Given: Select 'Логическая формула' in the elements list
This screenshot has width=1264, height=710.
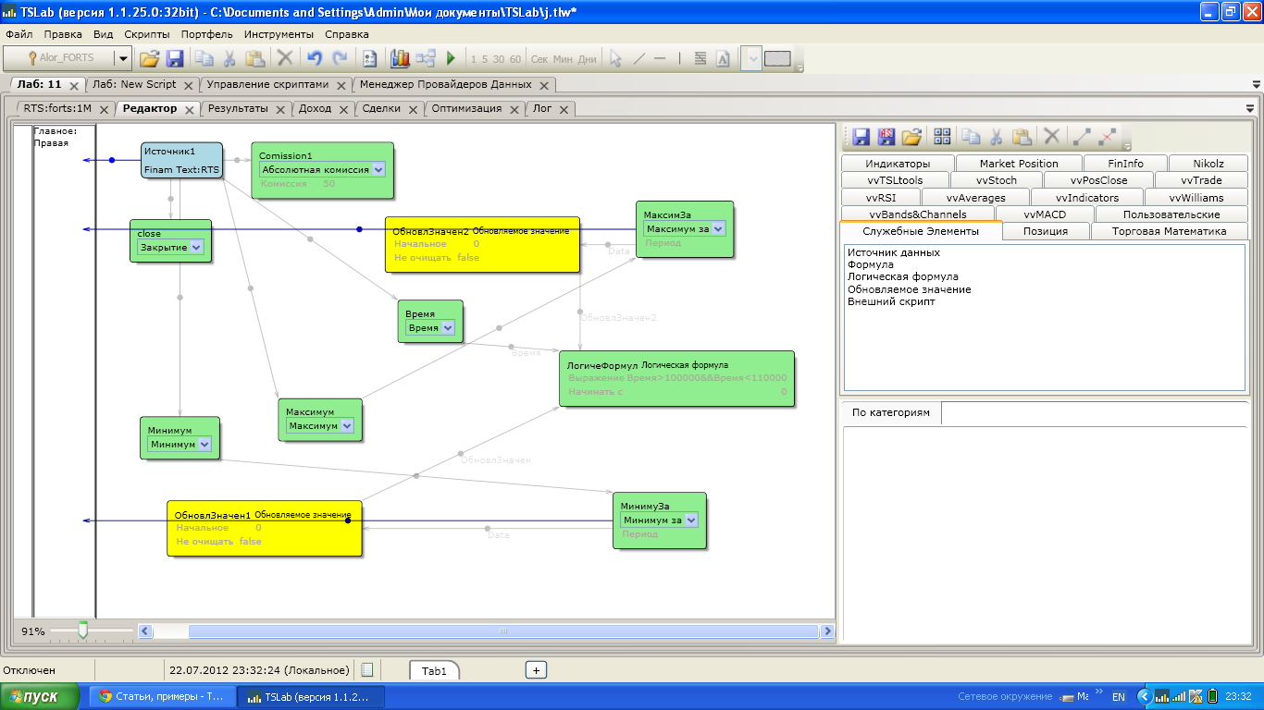Looking at the screenshot, I should click(903, 276).
